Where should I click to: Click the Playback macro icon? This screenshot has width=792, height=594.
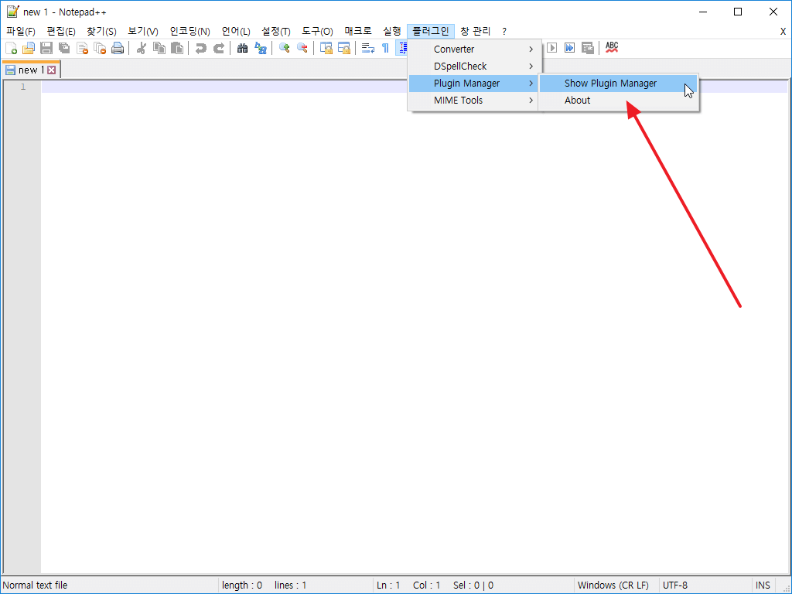pyautogui.click(x=551, y=48)
